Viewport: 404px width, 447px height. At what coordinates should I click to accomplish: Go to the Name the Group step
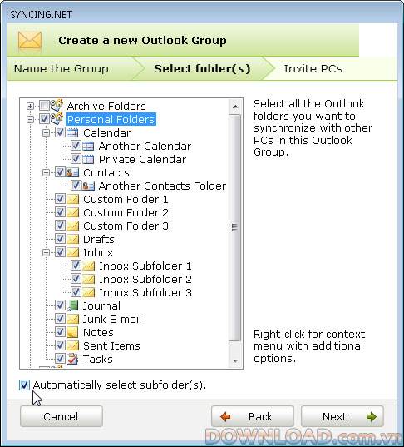[x=62, y=69]
